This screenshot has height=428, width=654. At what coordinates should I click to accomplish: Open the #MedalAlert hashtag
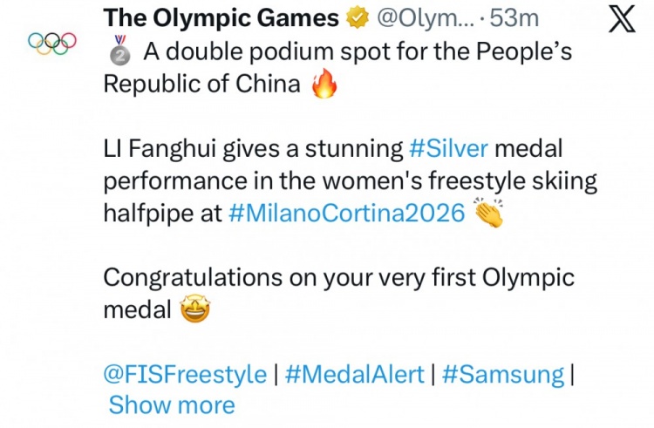point(354,375)
